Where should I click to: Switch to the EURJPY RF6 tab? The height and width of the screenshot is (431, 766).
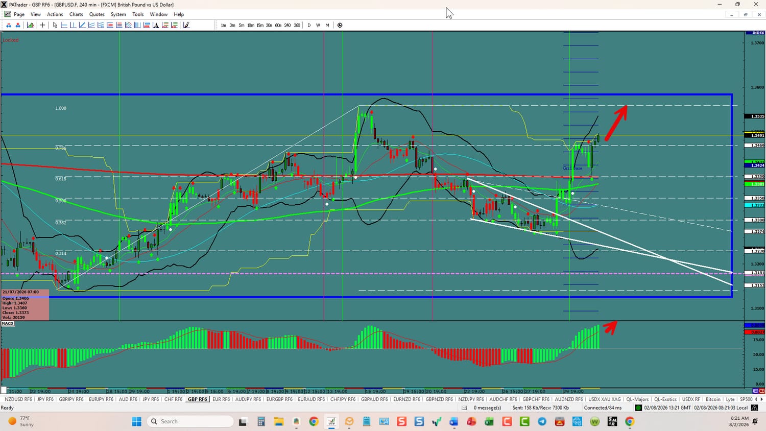[101, 399]
